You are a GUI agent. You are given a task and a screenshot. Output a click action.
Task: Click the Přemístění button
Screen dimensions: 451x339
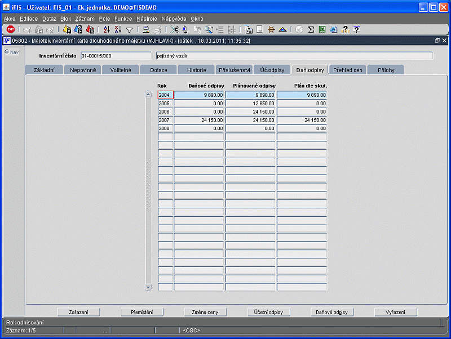coord(142,312)
